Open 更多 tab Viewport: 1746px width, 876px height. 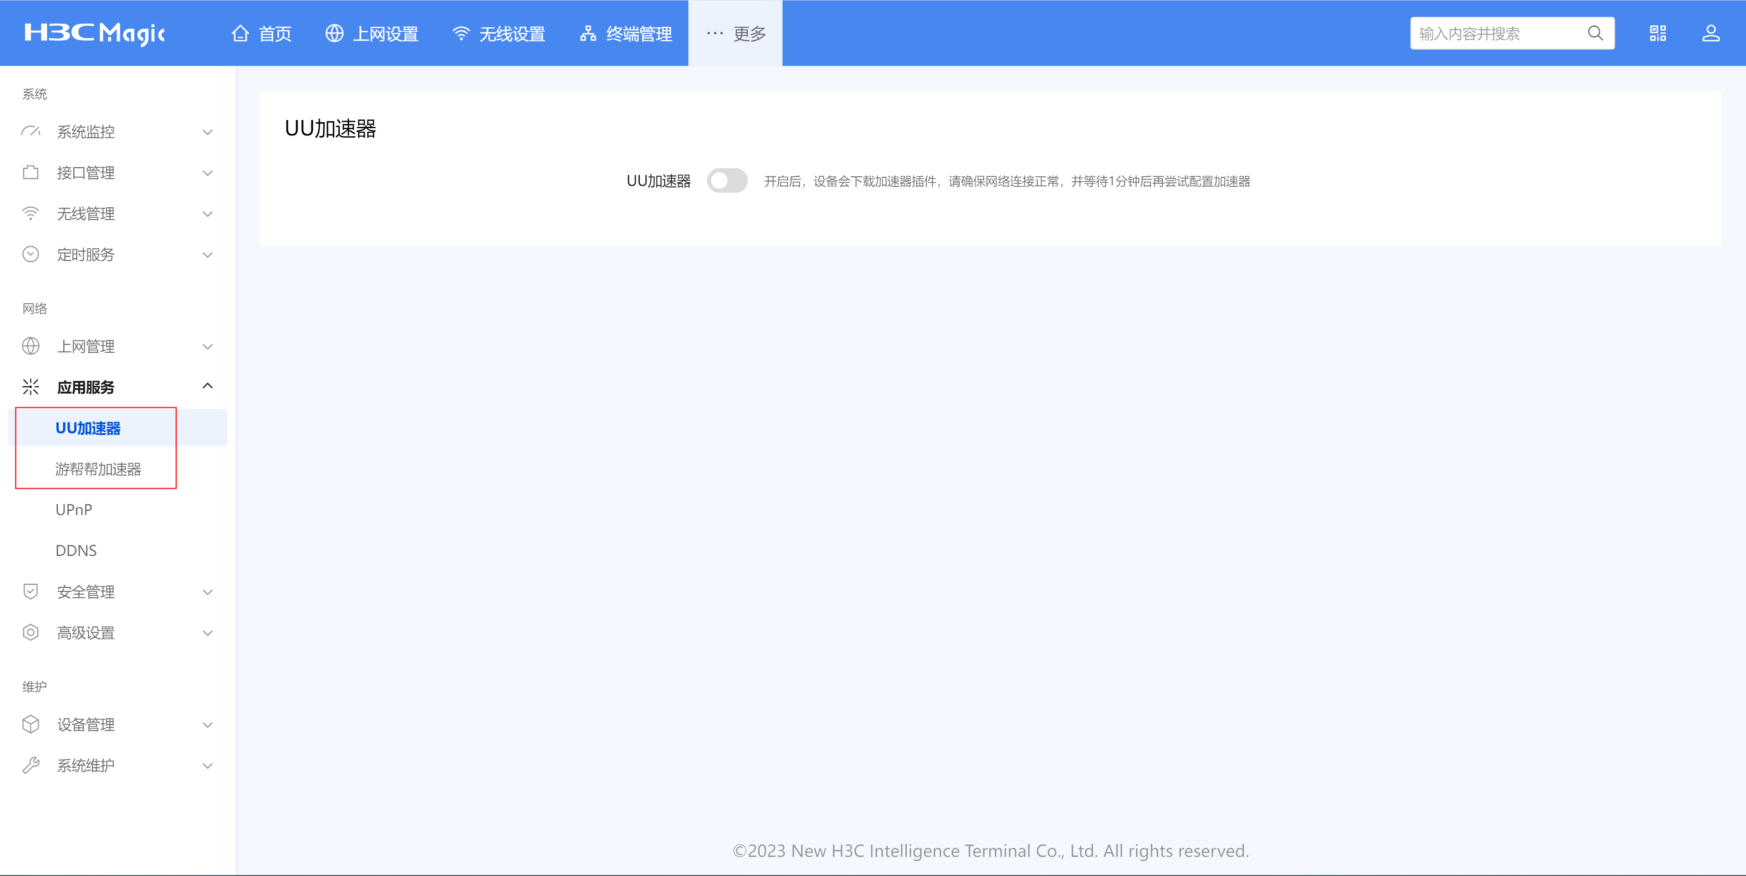pyautogui.click(x=735, y=33)
